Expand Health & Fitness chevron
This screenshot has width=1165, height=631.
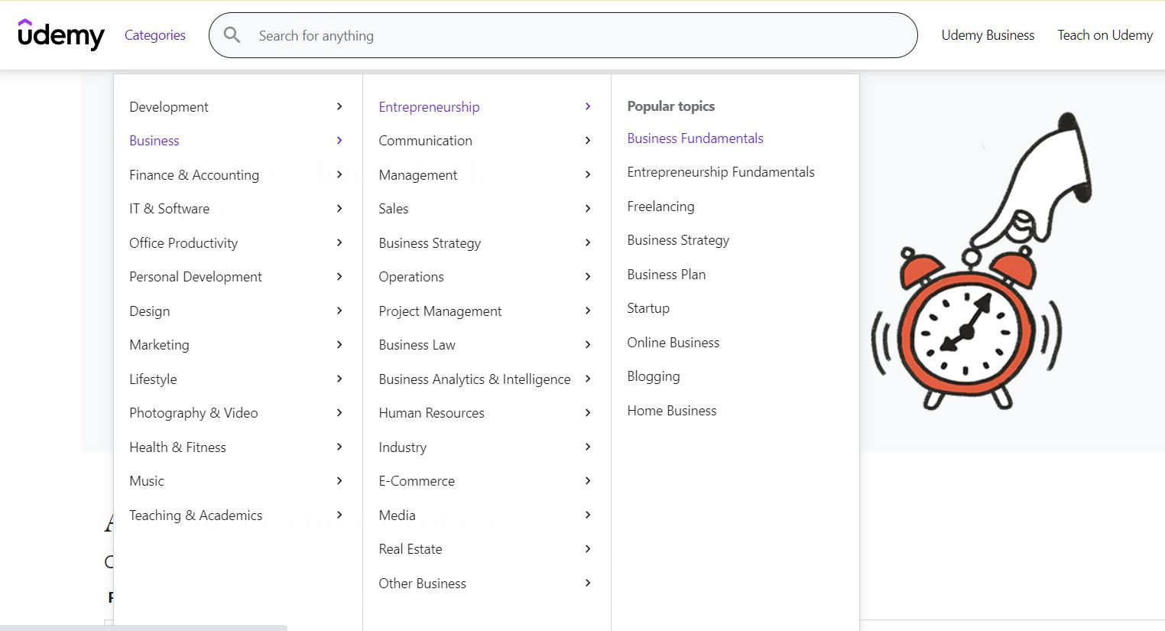tap(339, 447)
